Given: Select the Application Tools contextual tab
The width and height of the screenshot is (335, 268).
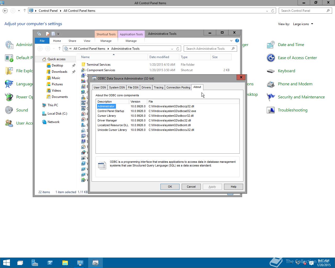Looking at the screenshot, I should 131,34.
